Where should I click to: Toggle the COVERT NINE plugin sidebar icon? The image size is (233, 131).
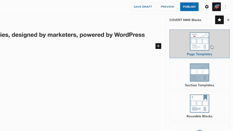pos(216,7)
